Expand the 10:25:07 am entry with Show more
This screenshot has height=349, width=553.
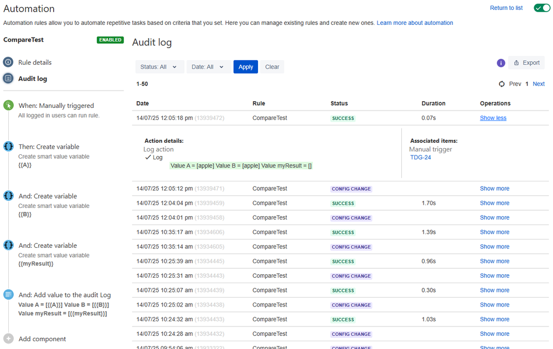click(494, 290)
